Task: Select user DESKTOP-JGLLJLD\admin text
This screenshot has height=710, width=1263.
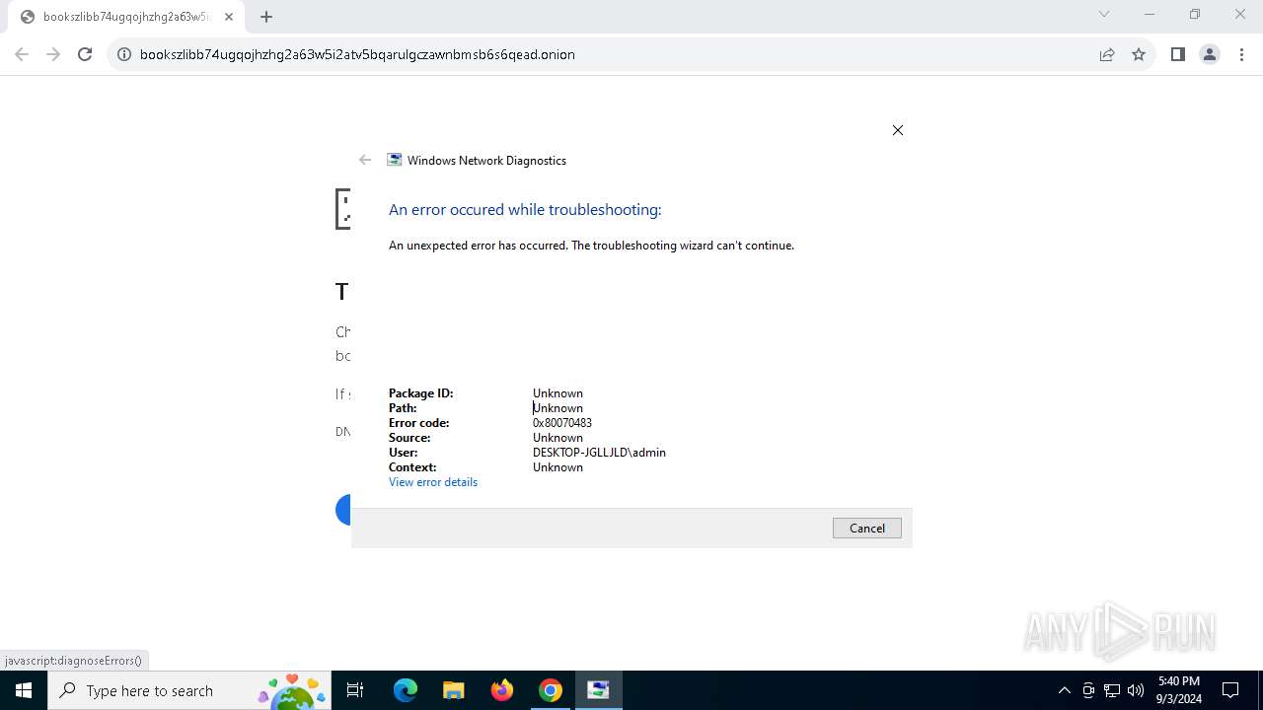Action: point(599,453)
